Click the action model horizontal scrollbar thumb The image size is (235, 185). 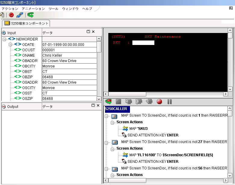pos(127,181)
